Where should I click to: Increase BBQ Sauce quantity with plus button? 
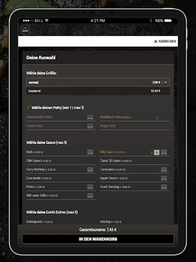click(x=157, y=152)
